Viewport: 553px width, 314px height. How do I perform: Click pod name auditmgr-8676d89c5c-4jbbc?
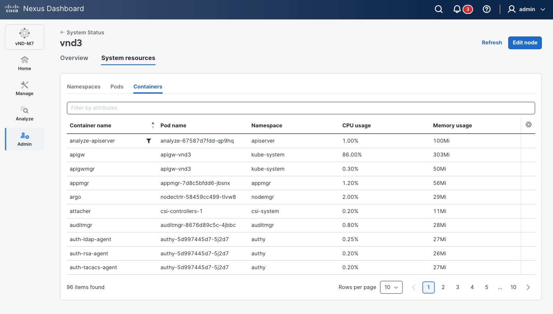198,225
